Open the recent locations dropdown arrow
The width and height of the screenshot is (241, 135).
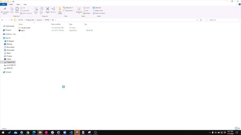point(9,20)
